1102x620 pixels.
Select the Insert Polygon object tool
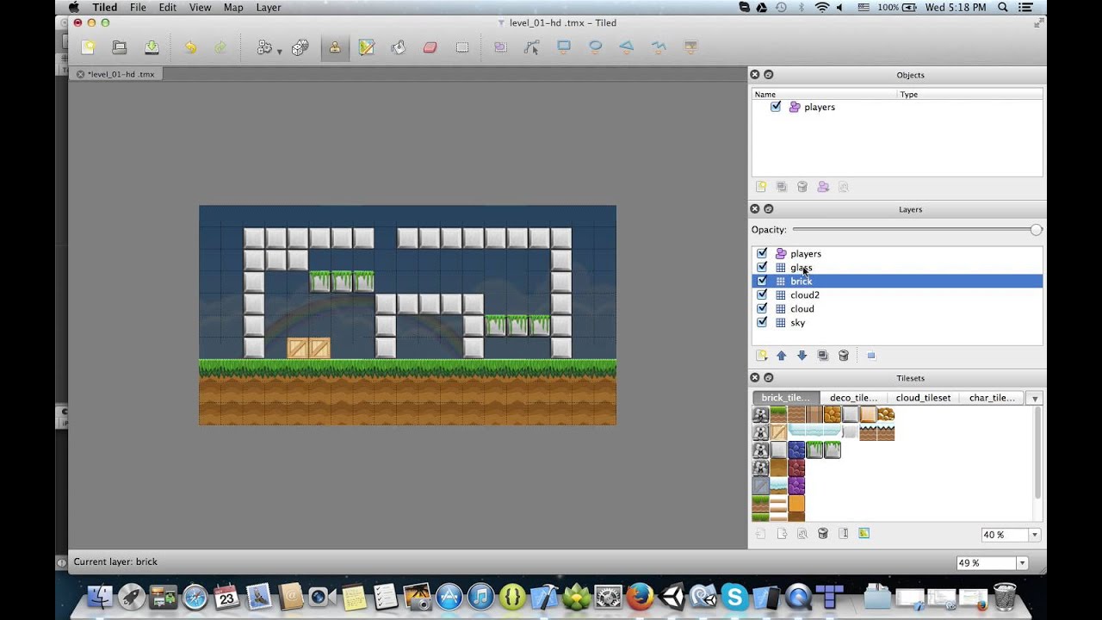click(x=627, y=47)
